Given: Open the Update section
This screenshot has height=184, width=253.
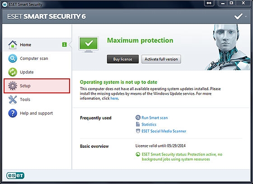Looking at the screenshot, I should pyautogui.click(x=37, y=72).
